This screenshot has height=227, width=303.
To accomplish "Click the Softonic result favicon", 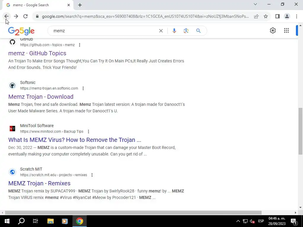I will pos(12,85).
